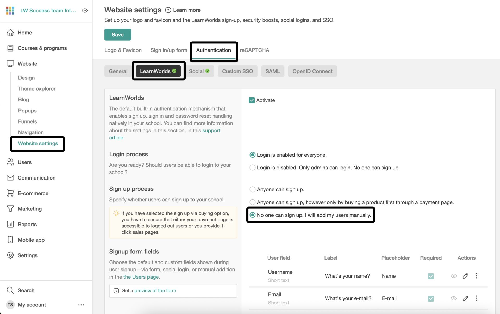Open Home via the house icon
This screenshot has width=500, height=314.
coord(10,33)
